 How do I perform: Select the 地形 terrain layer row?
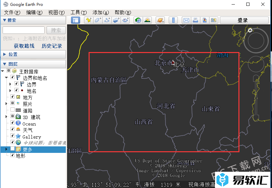pyautogui.click(x=21, y=155)
